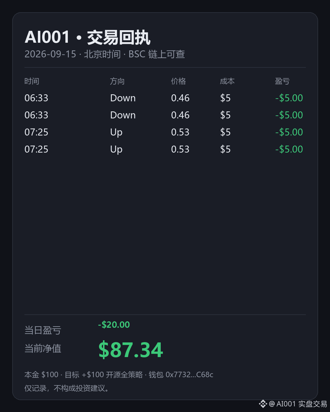Click the first 0.46 price value
Viewport: 330px width, 412px height.
tap(180, 98)
